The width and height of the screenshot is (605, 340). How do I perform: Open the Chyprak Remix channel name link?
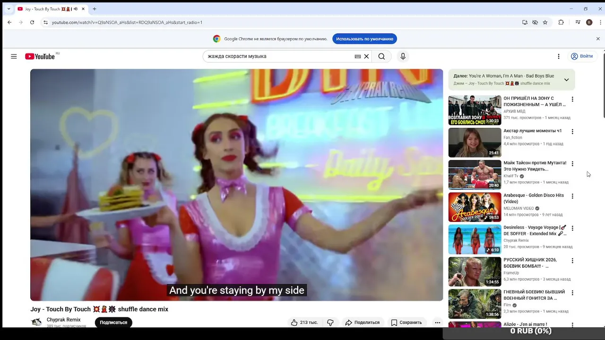coord(63,320)
